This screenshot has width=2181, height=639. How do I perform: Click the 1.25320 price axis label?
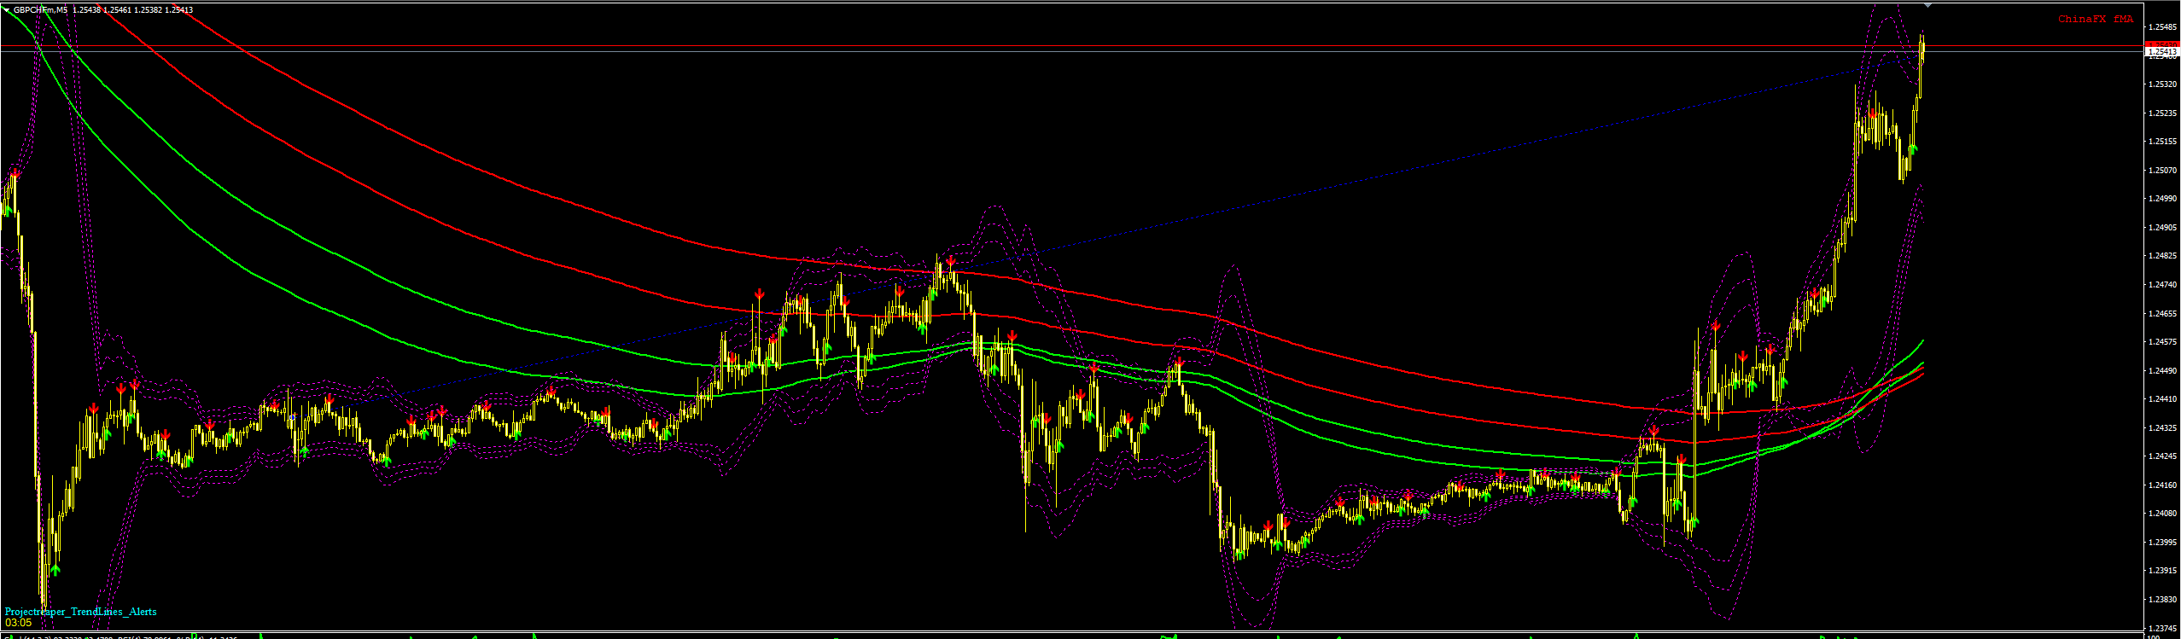(x=2161, y=84)
